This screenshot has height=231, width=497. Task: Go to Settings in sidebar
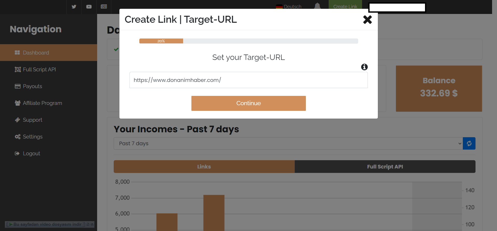[x=33, y=137]
